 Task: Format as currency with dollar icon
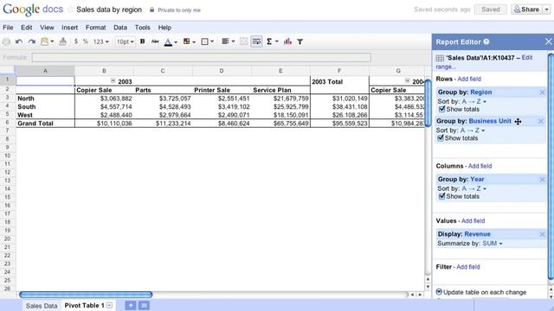pos(75,41)
